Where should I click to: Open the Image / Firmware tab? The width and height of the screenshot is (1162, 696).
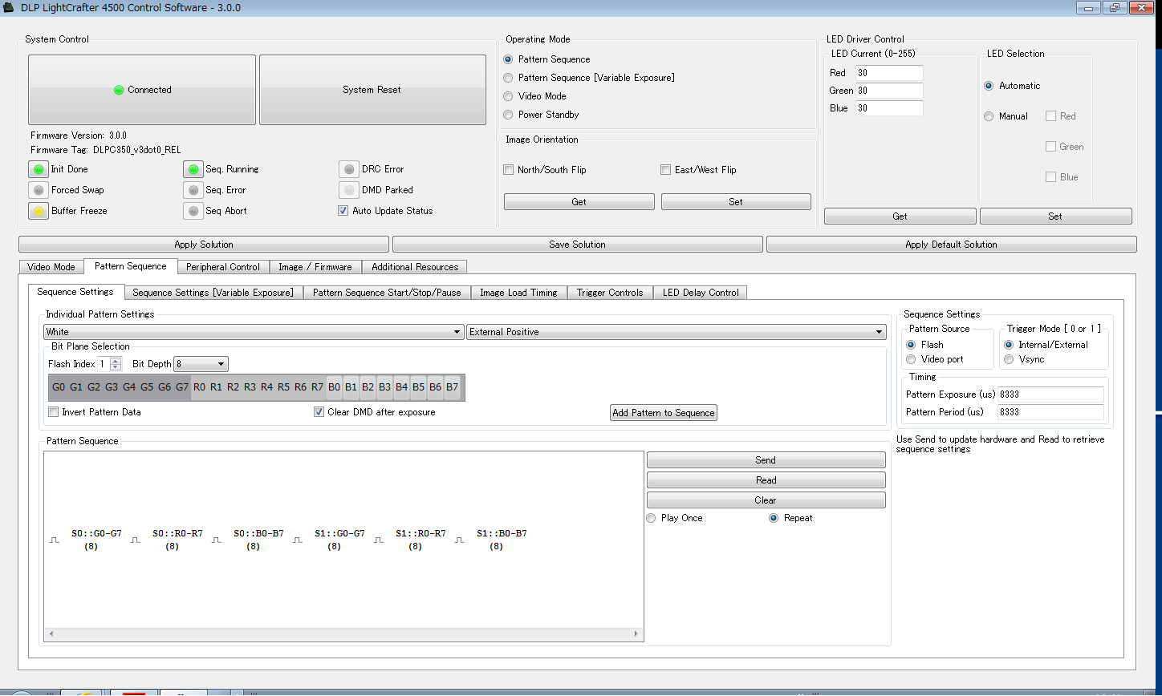[x=315, y=267]
